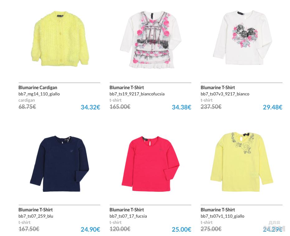Click product code bb7_ts07v3_9217_bianco
290x236 pixels.
pos(225,94)
